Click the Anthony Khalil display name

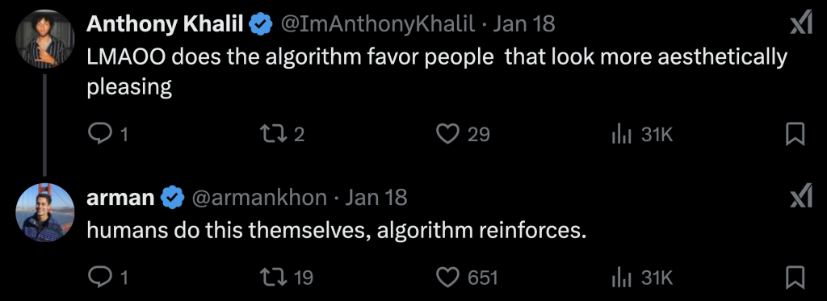[x=165, y=23]
